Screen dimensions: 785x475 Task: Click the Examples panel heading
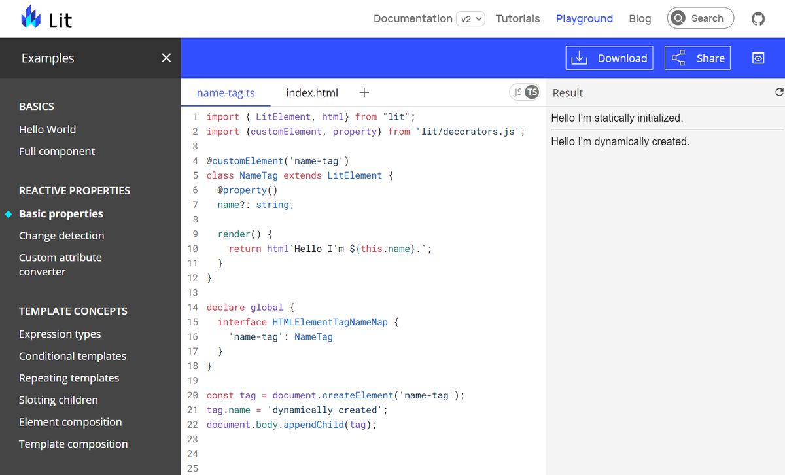pyautogui.click(x=48, y=58)
